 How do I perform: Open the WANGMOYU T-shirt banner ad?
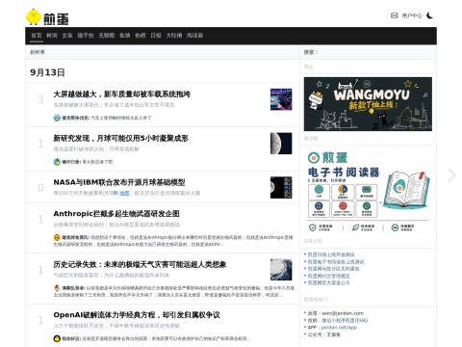(x=368, y=104)
